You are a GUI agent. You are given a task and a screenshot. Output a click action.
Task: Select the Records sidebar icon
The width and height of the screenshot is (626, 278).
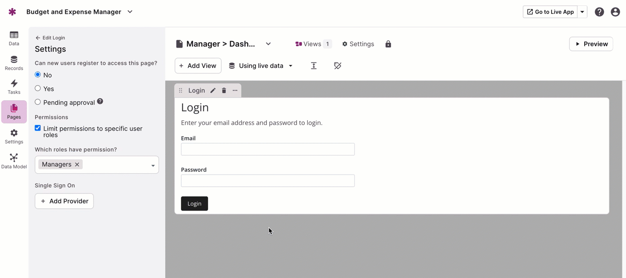[x=14, y=63]
